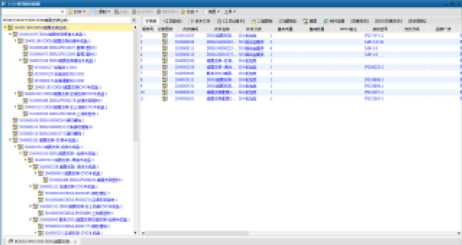462x245 pixels.
Task: Click the teal-icon tab button above the table
Action: pos(331,21)
